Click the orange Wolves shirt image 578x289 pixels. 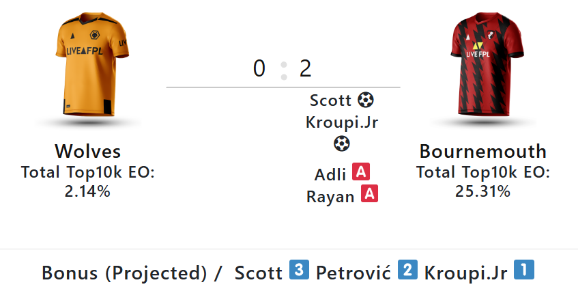[x=87, y=67]
